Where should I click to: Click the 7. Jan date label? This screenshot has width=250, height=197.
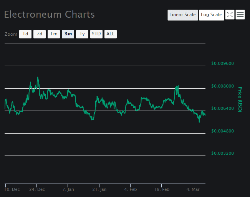point(68,189)
